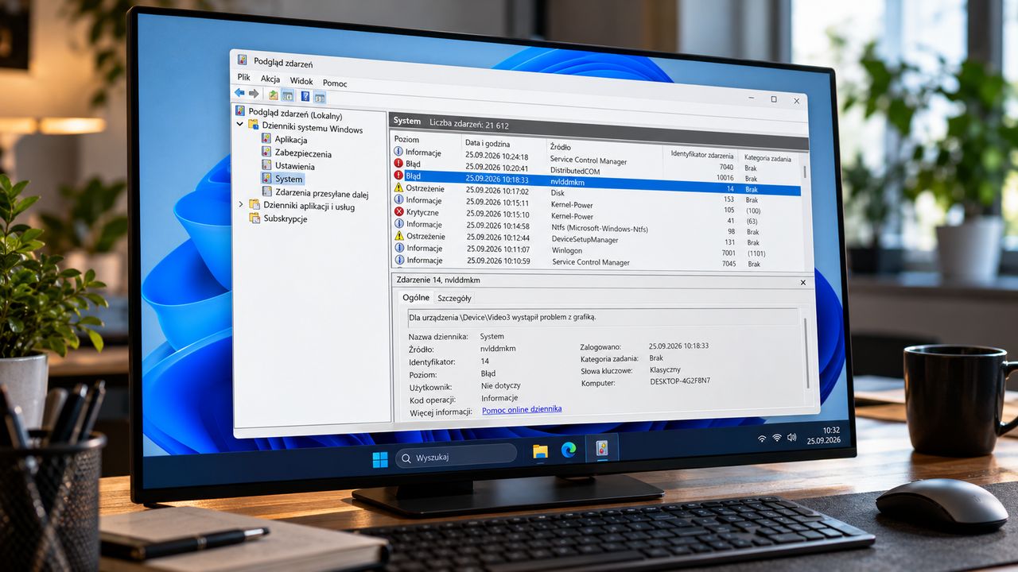Select the Ogólne tab
The image size is (1018, 572).
[x=416, y=298]
